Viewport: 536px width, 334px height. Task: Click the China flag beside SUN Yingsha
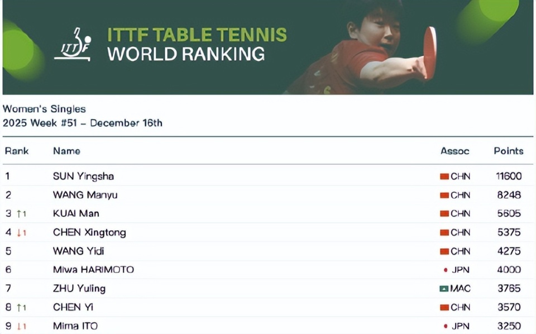pyautogui.click(x=444, y=176)
